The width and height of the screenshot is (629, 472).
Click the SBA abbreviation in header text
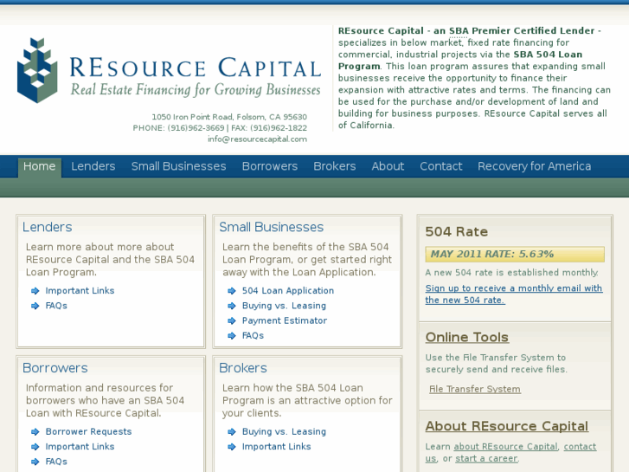(x=459, y=31)
